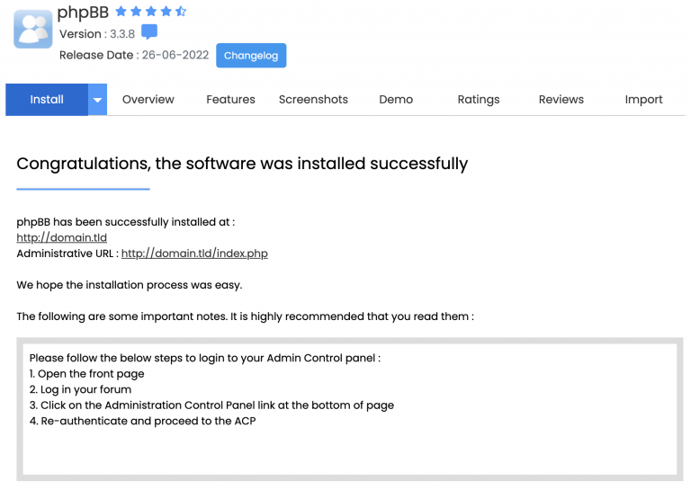This screenshot has height=490, width=691.
Task: Click the star rating next to phpBB
Action: (x=151, y=12)
